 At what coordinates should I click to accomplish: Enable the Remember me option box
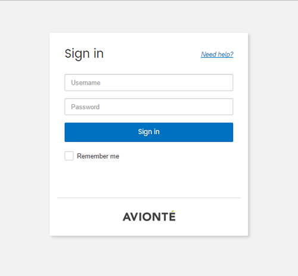pos(69,156)
